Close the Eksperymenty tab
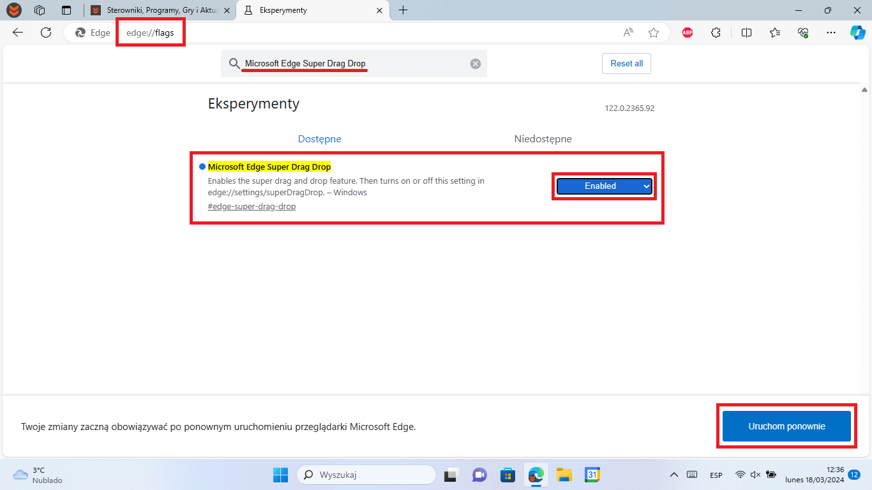This screenshot has height=490, width=872. pos(380,10)
